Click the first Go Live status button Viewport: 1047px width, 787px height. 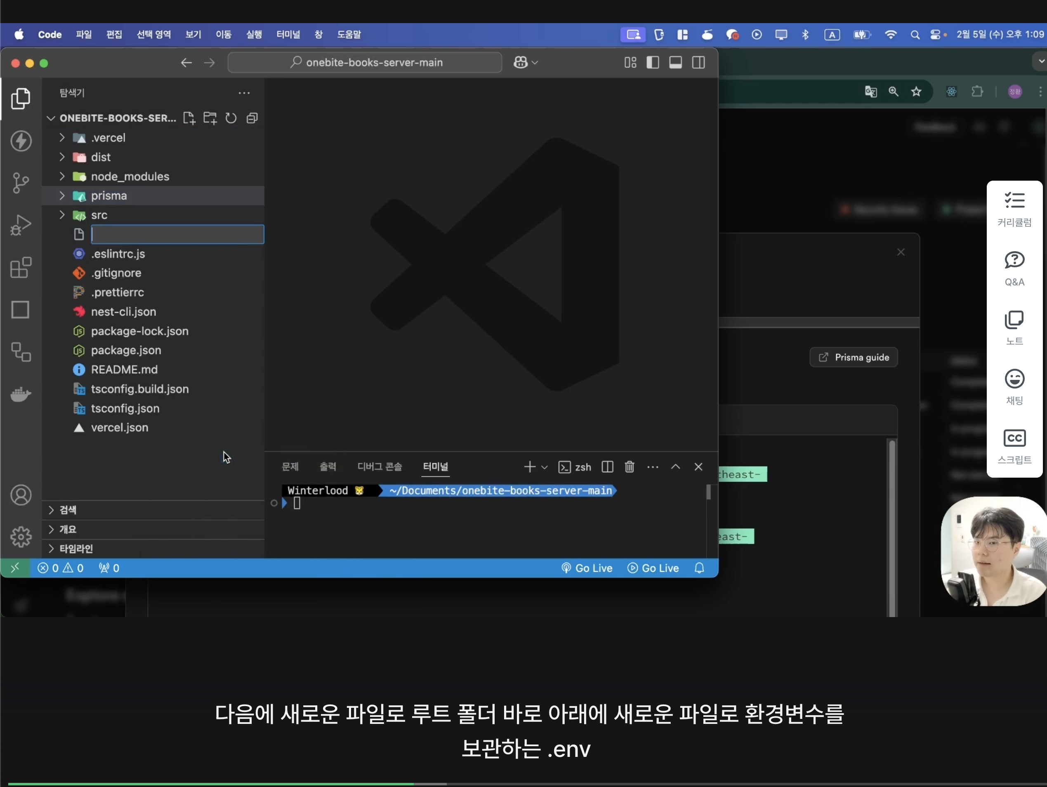click(x=587, y=568)
